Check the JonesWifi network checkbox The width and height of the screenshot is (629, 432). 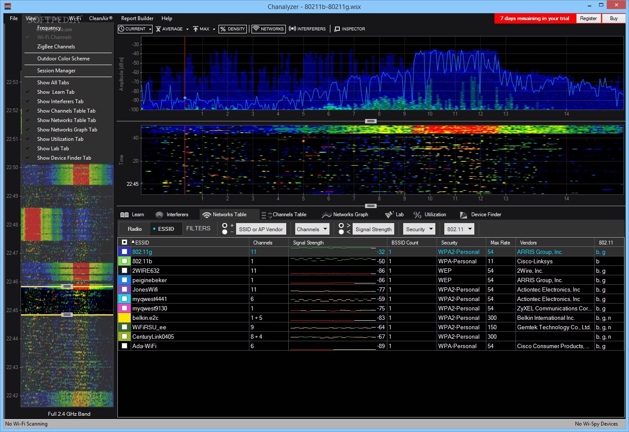coord(124,289)
